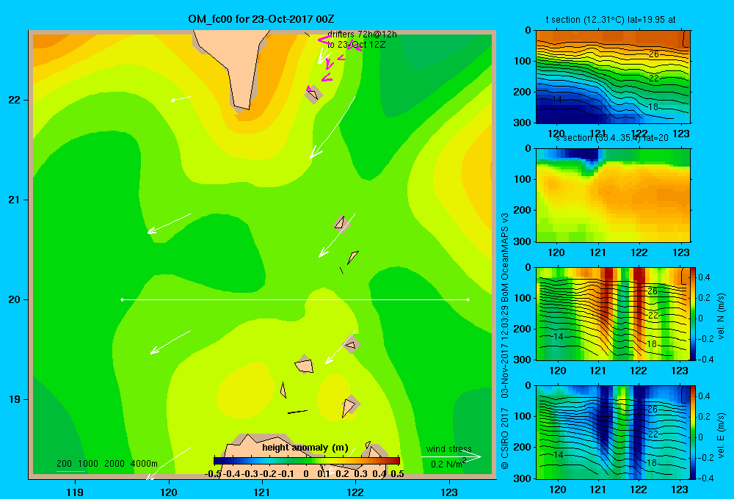Click longitude tick label 121 on main map
The height and width of the screenshot is (499, 734).
pyautogui.click(x=262, y=492)
